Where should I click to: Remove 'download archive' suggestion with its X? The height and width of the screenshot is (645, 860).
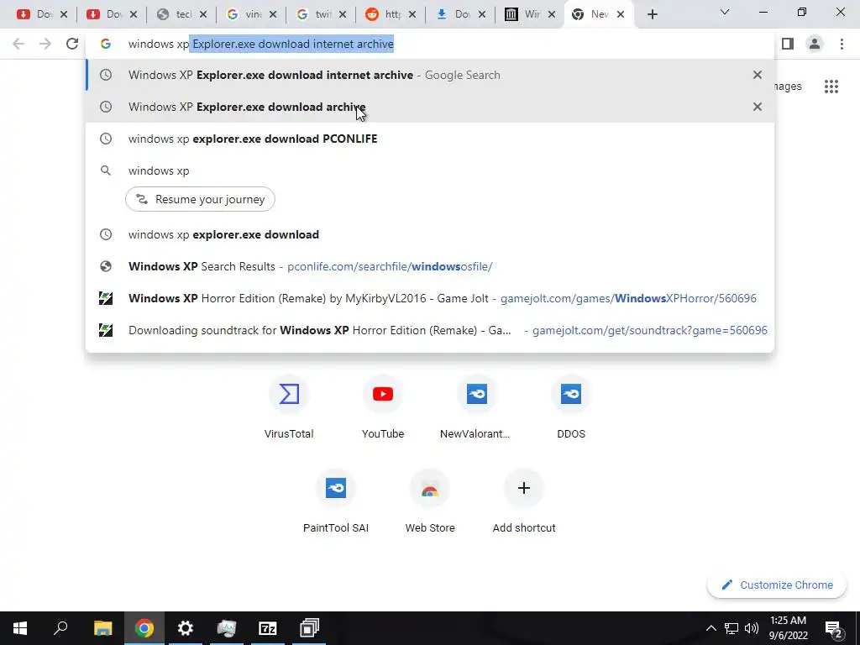click(757, 107)
